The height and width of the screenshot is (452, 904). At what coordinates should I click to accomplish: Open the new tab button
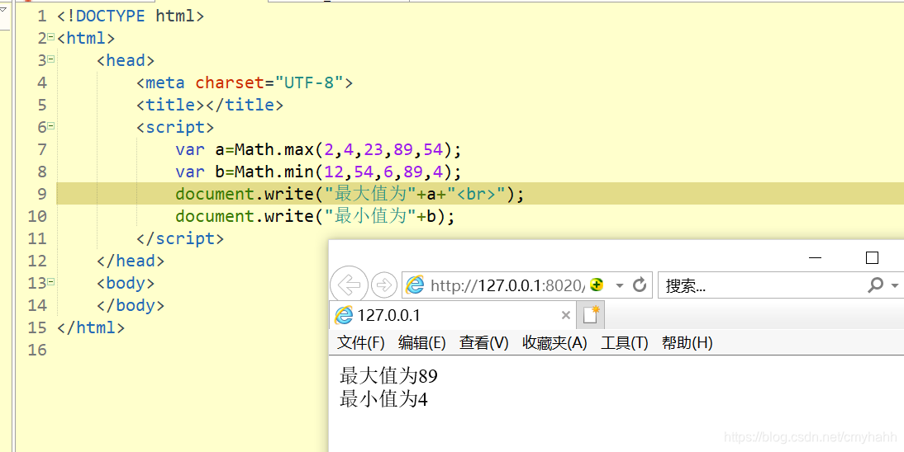591,315
